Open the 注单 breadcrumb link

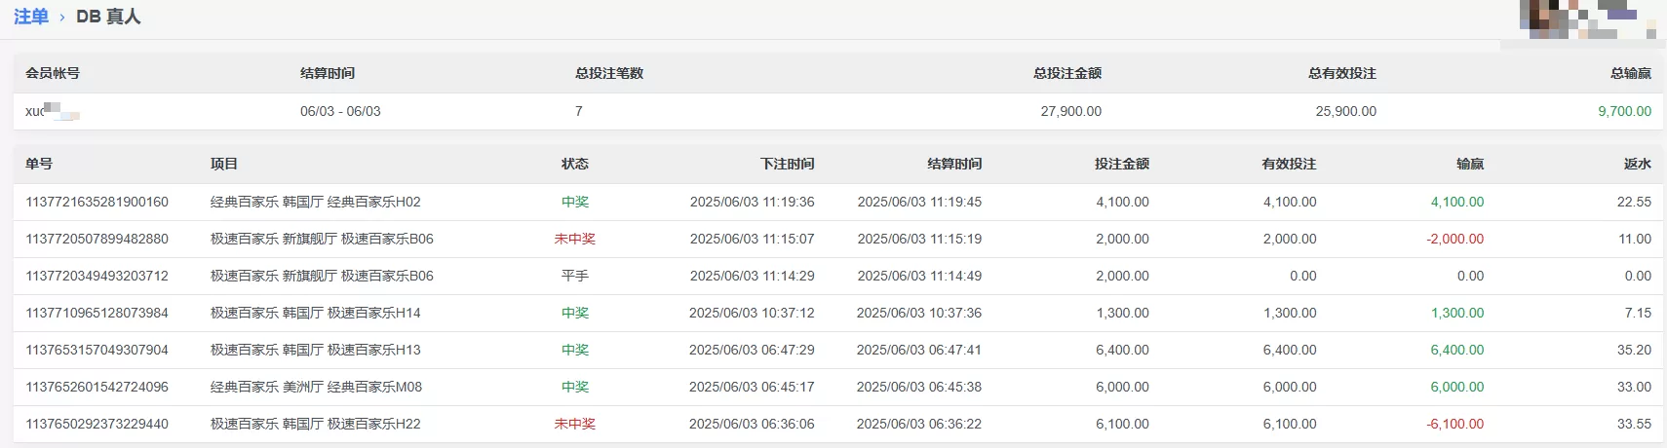click(x=31, y=17)
